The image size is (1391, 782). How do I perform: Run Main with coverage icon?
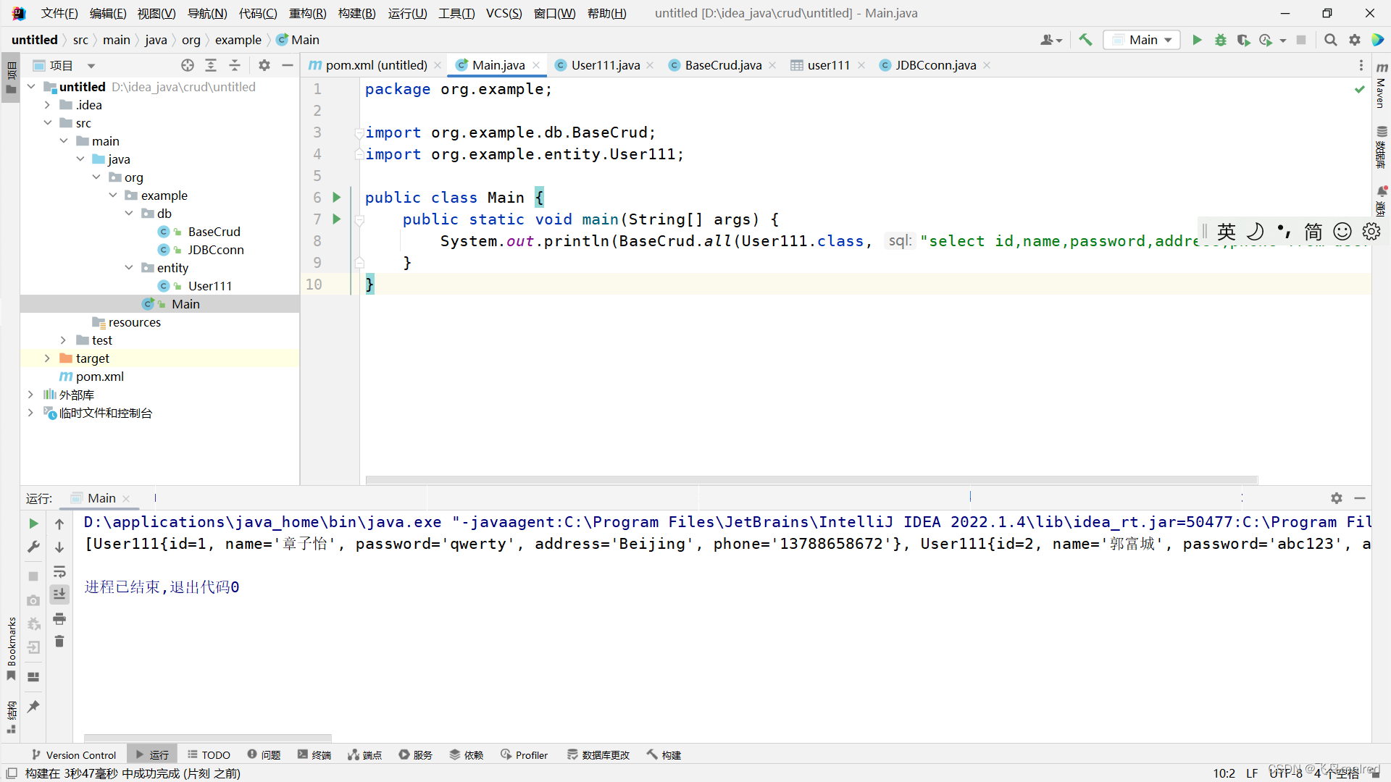(1244, 40)
